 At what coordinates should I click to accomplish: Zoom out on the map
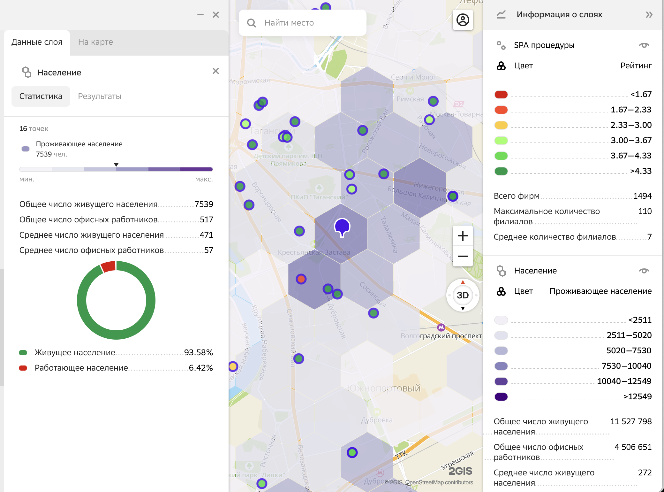click(x=463, y=256)
